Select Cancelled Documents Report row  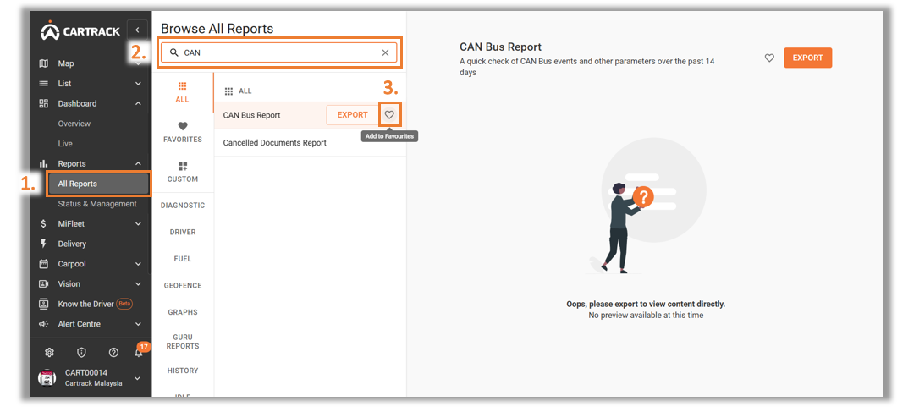tap(310, 143)
